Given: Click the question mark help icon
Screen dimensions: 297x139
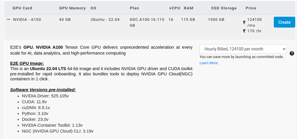Looking at the screenshot, I should pos(292,53).
